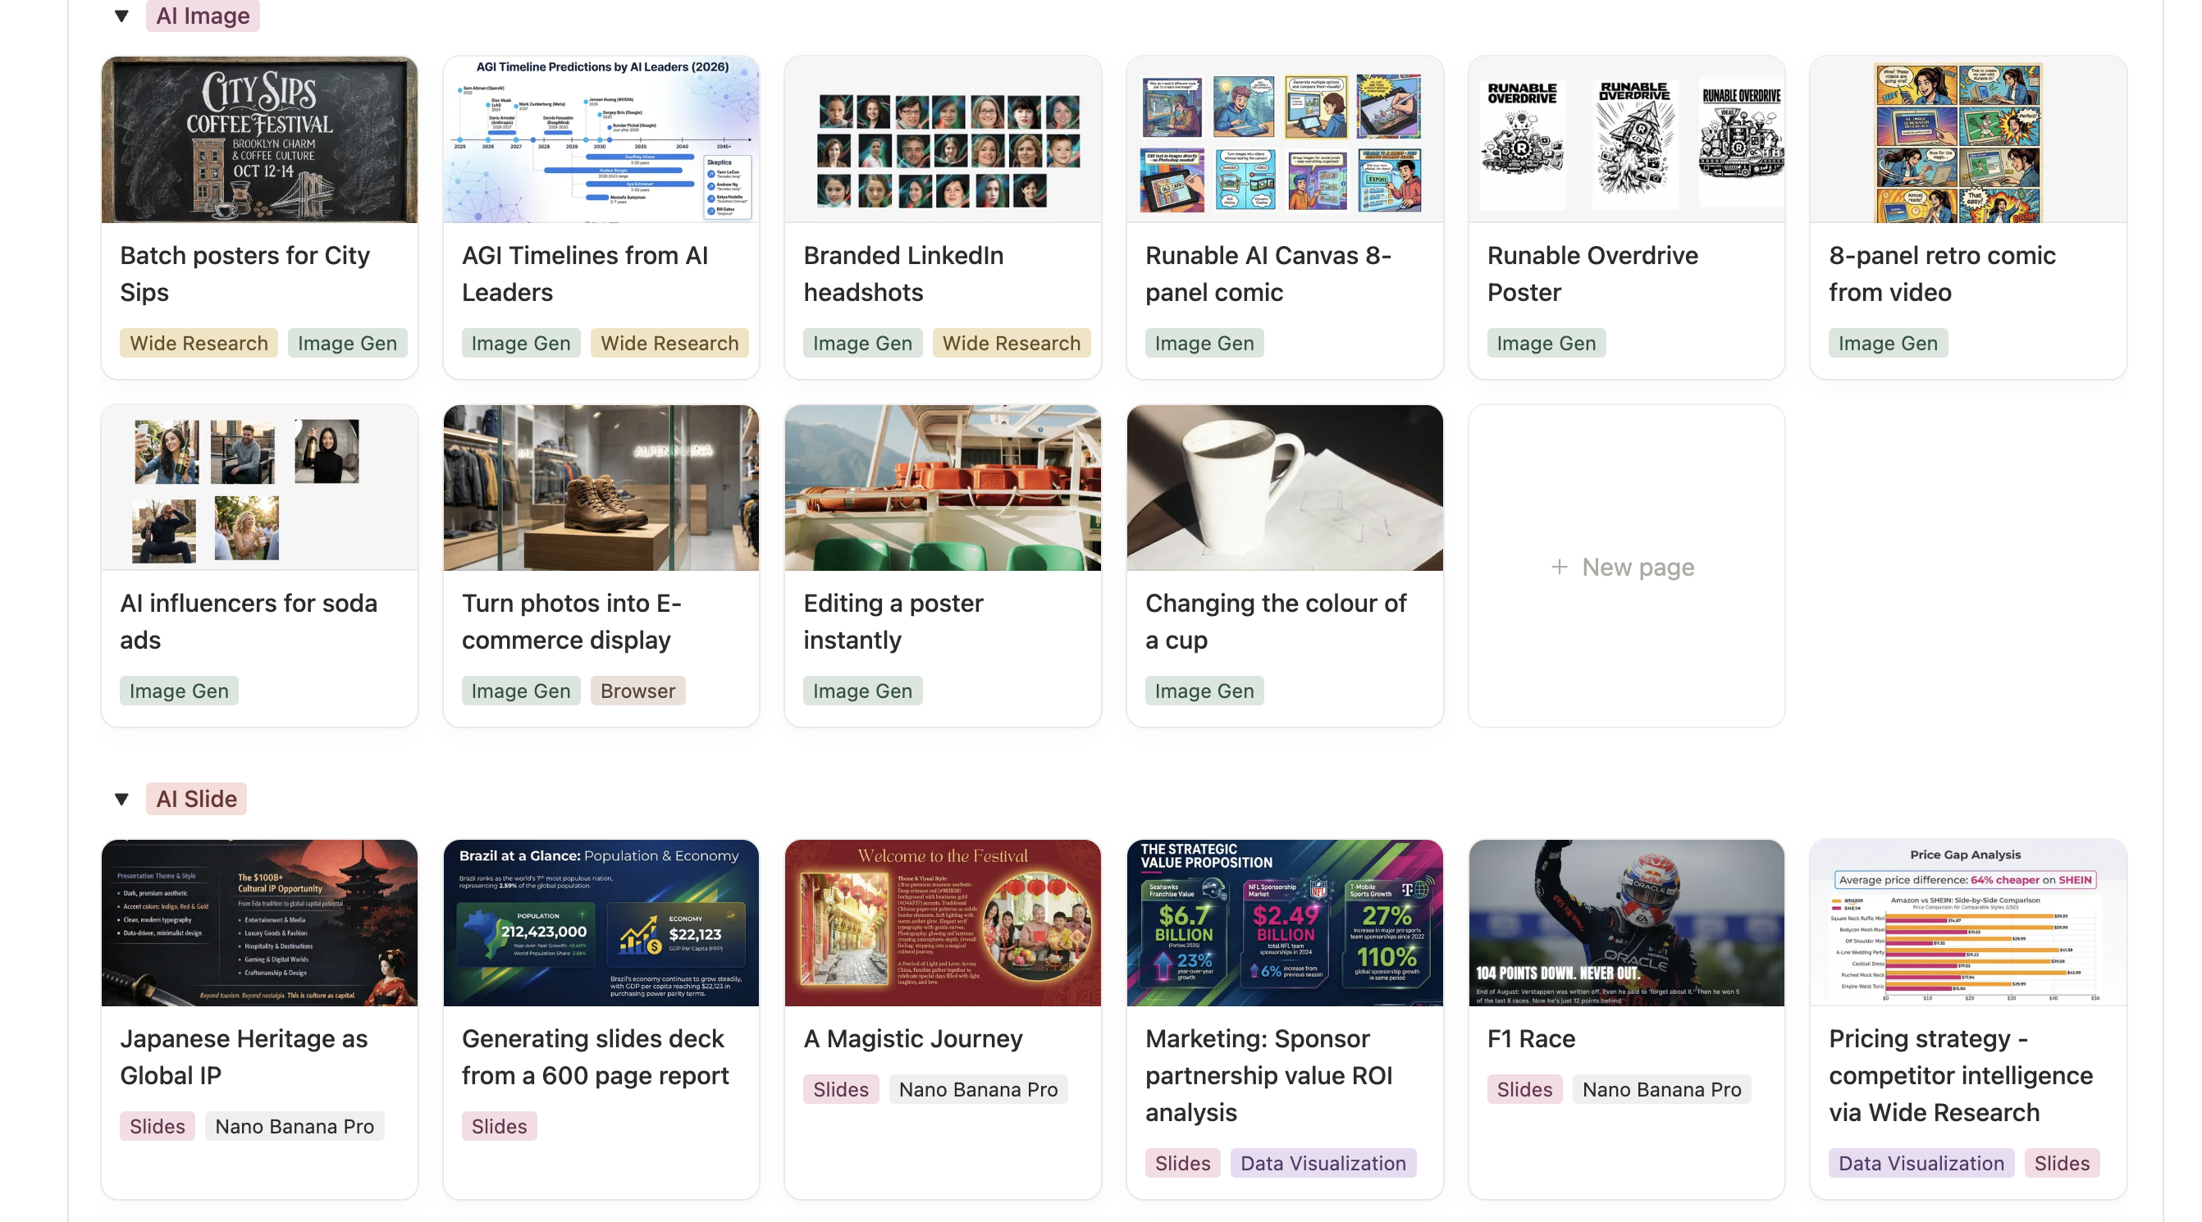The image size is (2202, 1222).
Task: Open the white cup thumbnail image
Action: coord(1285,488)
